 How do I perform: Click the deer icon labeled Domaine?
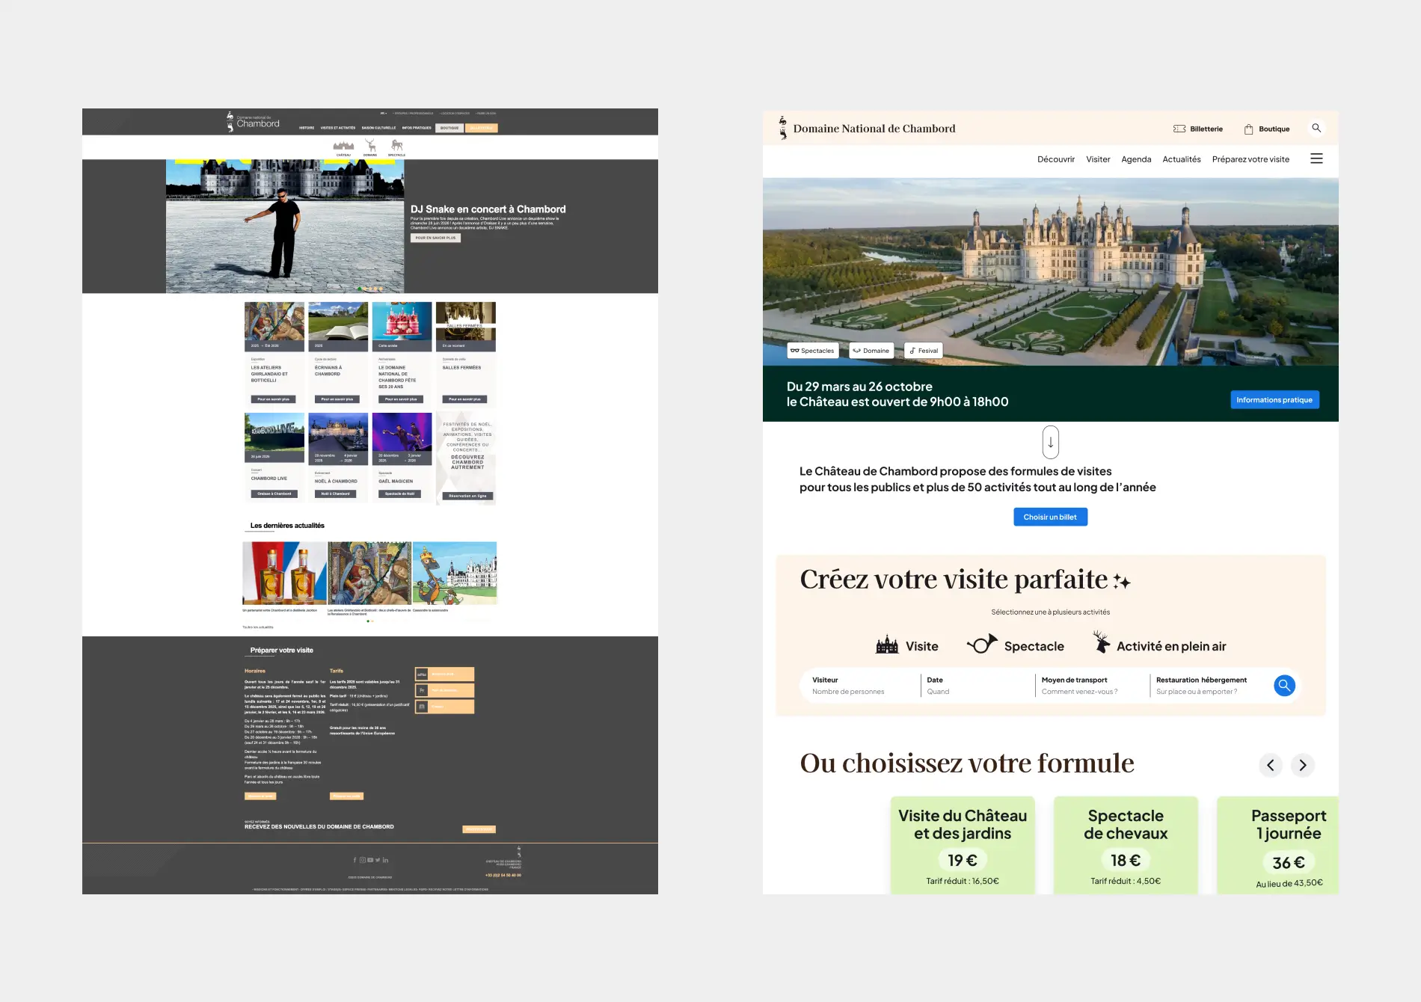coord(370,147)
